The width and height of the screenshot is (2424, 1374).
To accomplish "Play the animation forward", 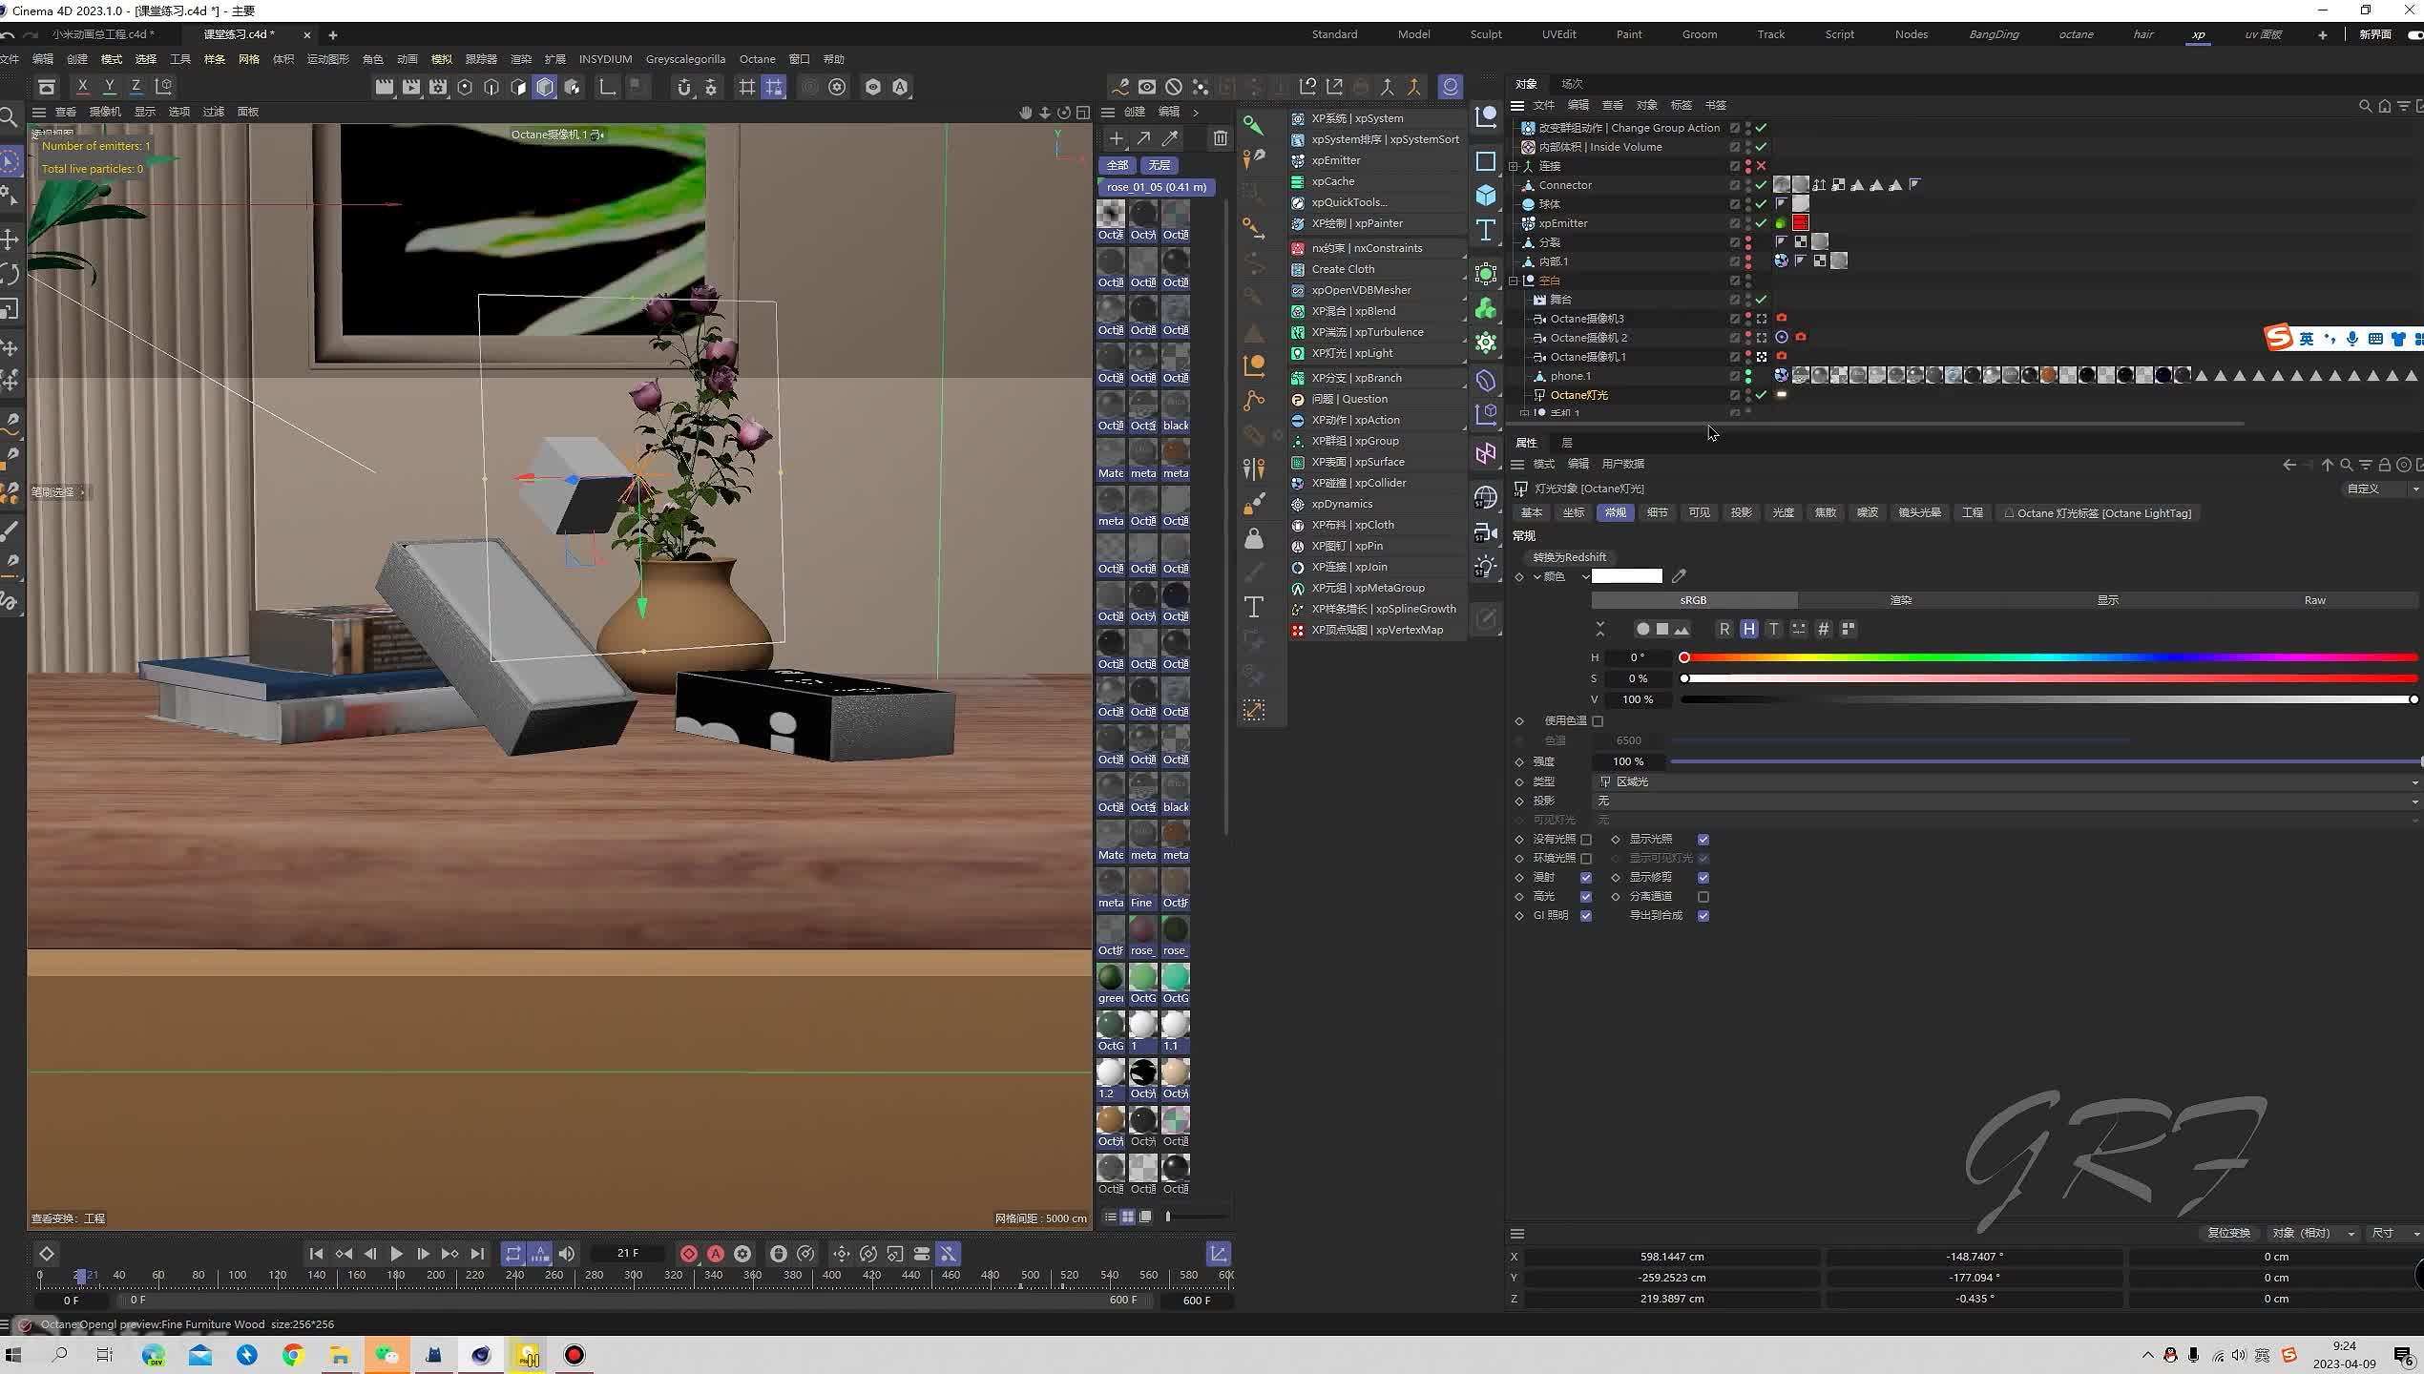I will click(397, 1254).
